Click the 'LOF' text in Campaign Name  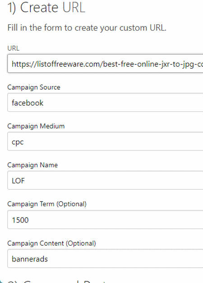click(x=18, y=181)
